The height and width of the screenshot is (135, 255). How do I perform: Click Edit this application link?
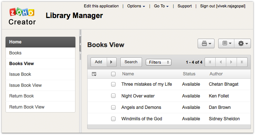click(101, 6)
